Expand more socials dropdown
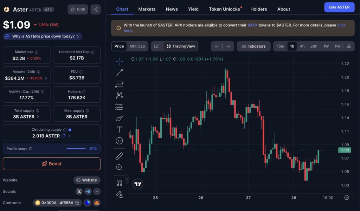360x211 pixels. [97, 191]
